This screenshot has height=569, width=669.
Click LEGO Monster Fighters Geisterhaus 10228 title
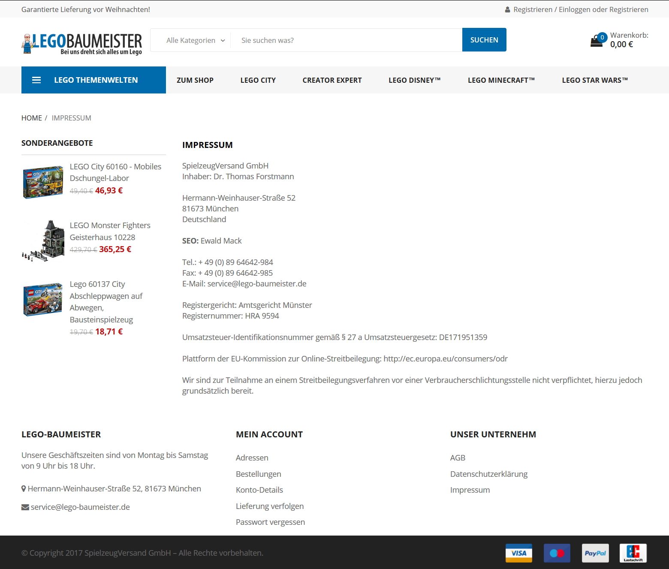[x=110, y=231]
